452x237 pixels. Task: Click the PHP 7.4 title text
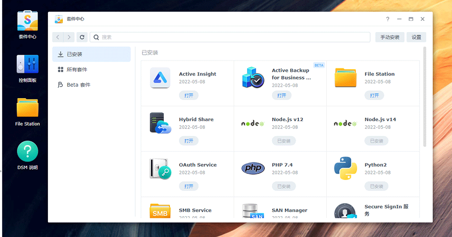point(282,165)
